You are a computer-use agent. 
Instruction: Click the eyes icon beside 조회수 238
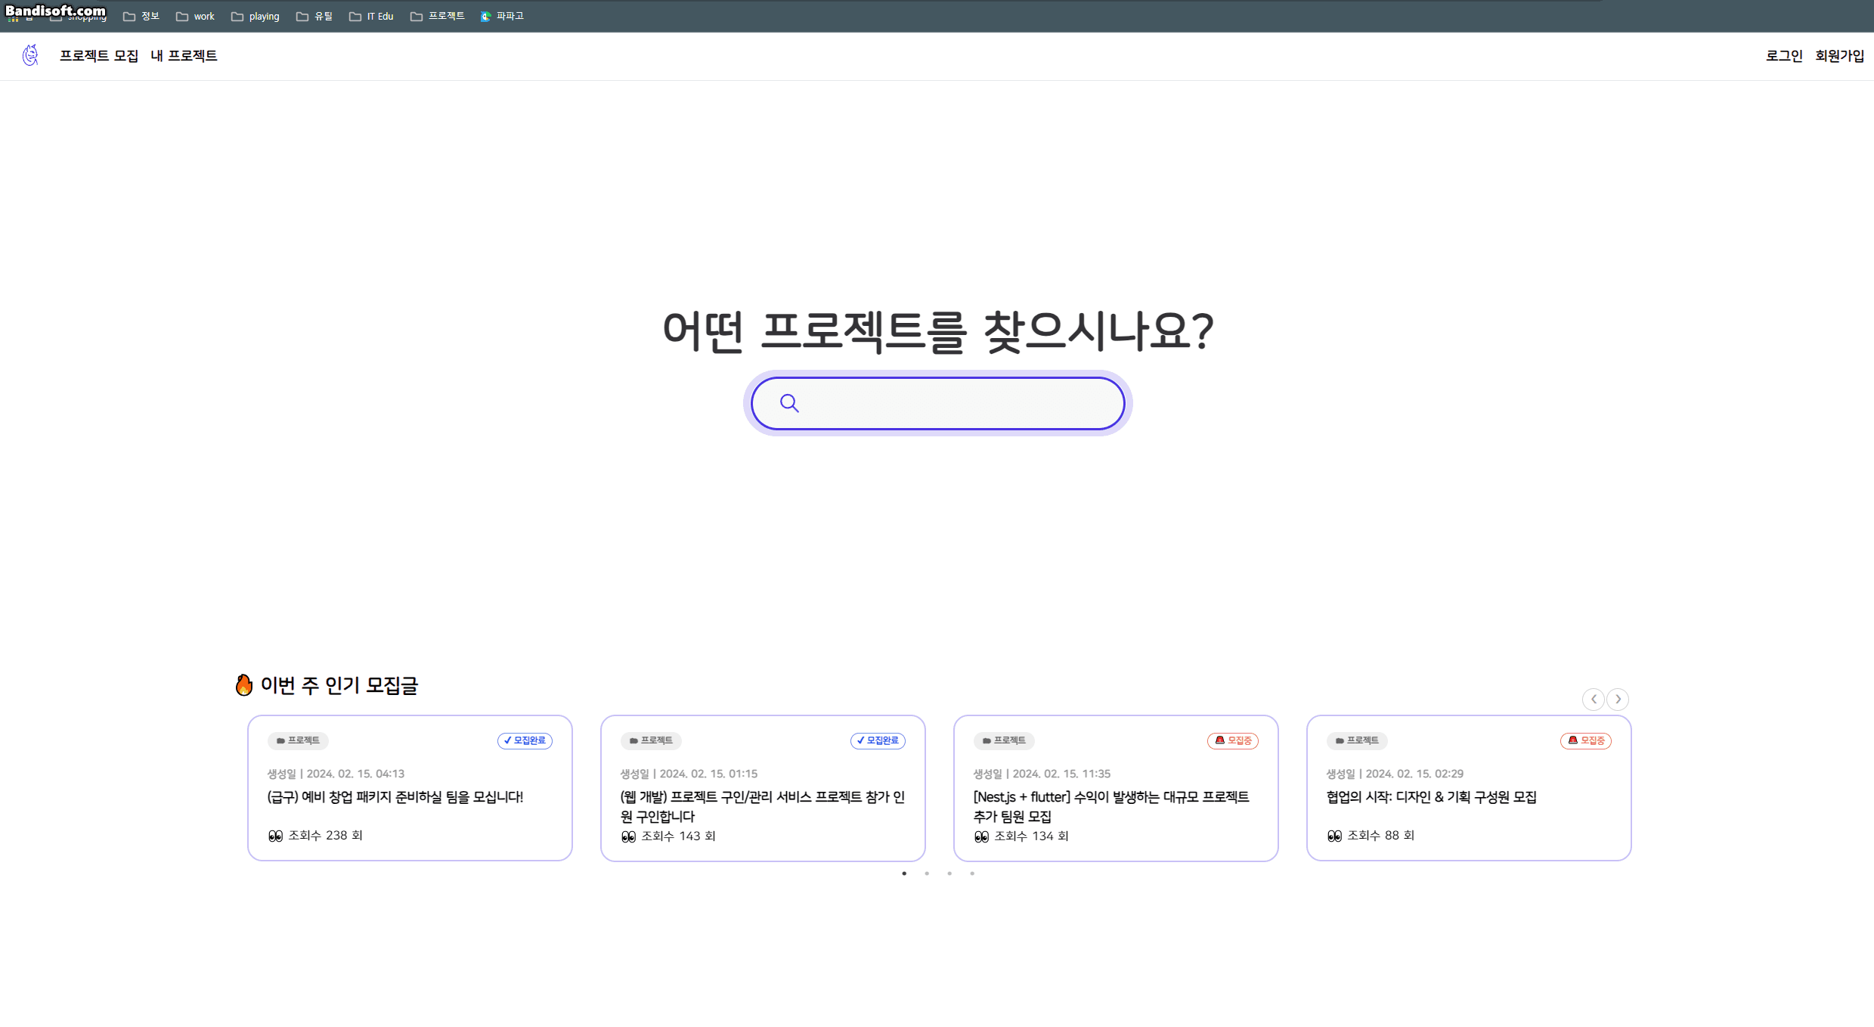(274, 835)
